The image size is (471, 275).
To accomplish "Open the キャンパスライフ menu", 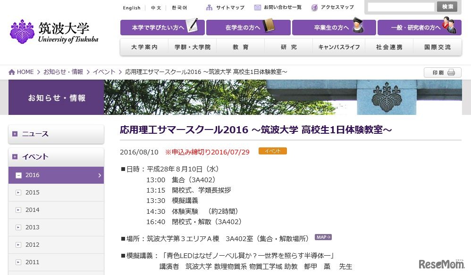I will (339, 47).
